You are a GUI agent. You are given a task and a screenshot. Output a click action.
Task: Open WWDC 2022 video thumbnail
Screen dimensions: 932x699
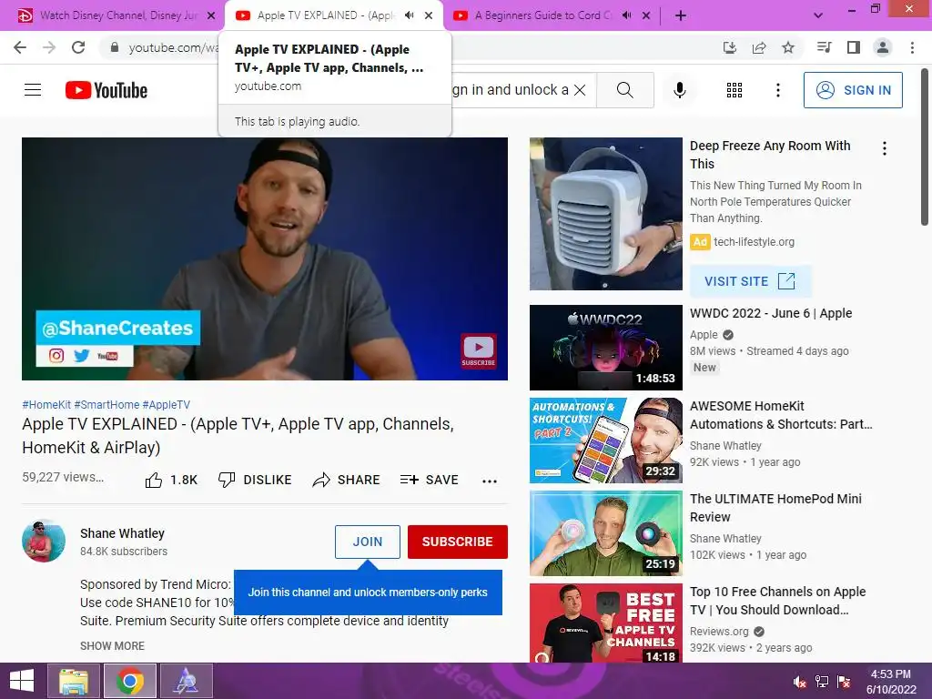tap(605, 348)
